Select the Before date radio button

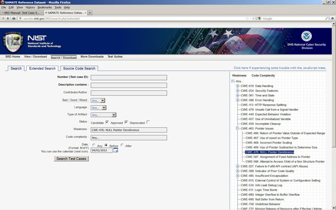[106, 145]
